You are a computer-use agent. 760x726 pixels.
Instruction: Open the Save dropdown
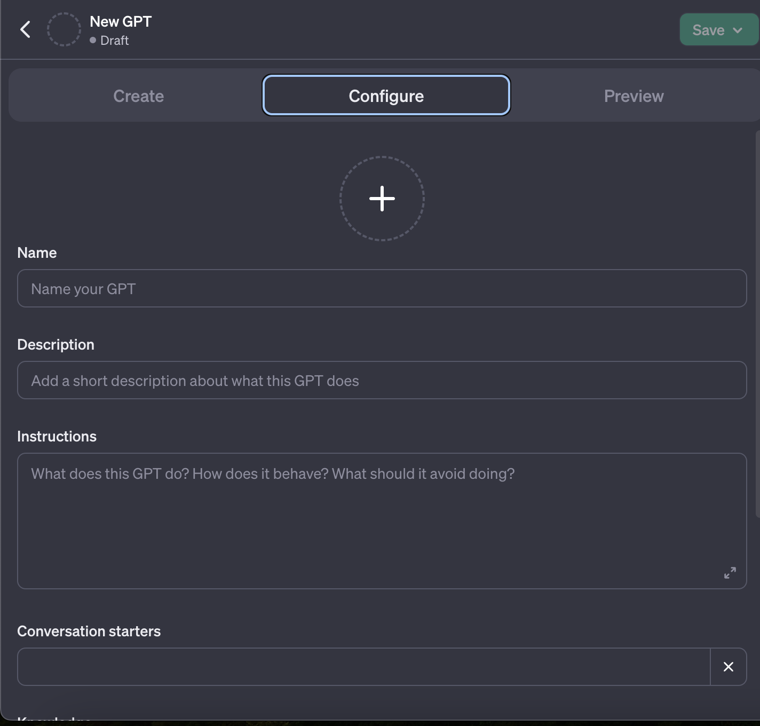718,30
